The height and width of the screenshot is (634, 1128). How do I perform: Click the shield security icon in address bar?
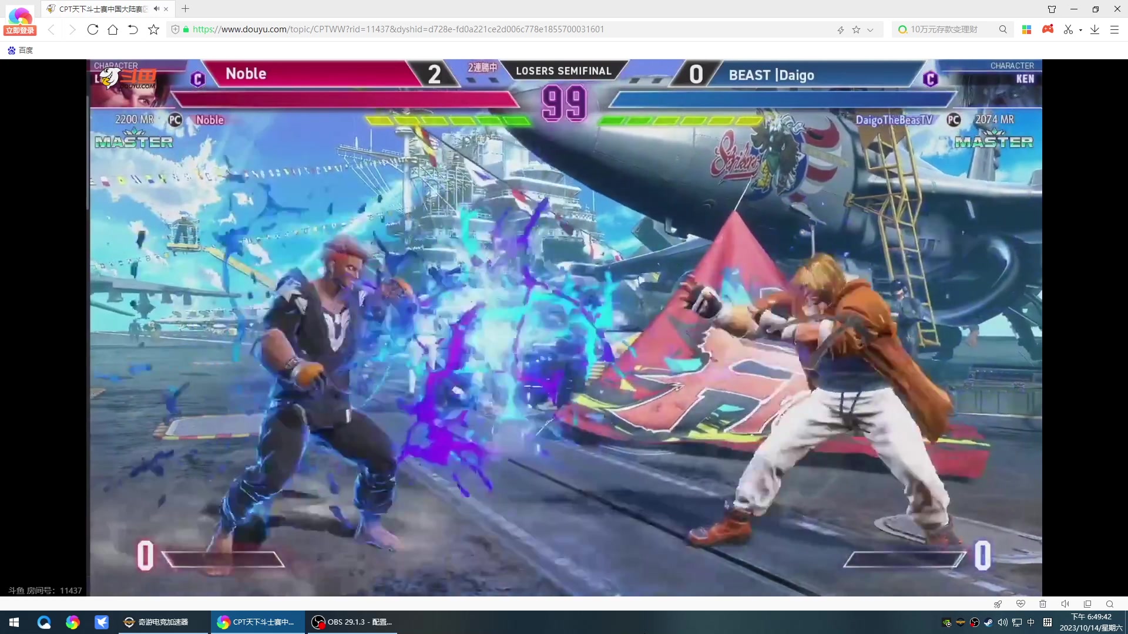coord(175,29)
